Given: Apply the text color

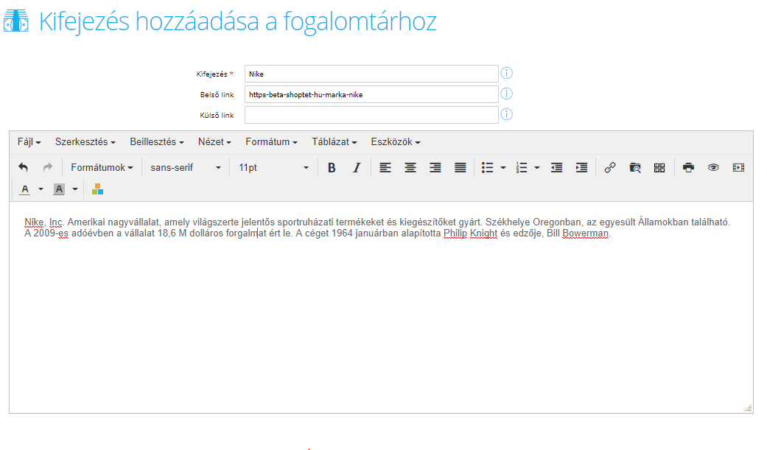Looking at the screenshot, I should click(25, 189).
